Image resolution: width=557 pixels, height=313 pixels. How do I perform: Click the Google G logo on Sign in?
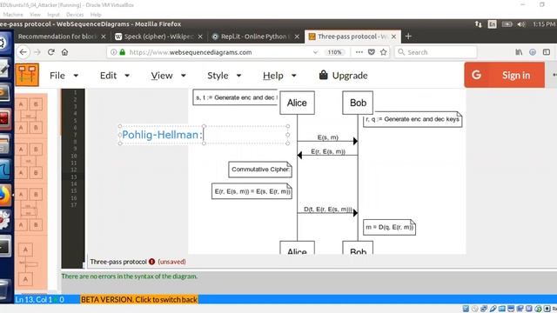(476, 75)
